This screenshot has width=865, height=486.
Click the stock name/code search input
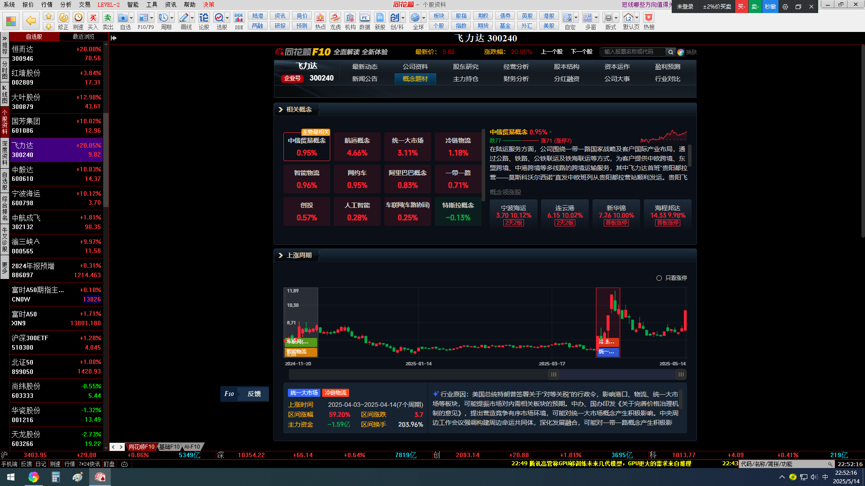(633, 52)
